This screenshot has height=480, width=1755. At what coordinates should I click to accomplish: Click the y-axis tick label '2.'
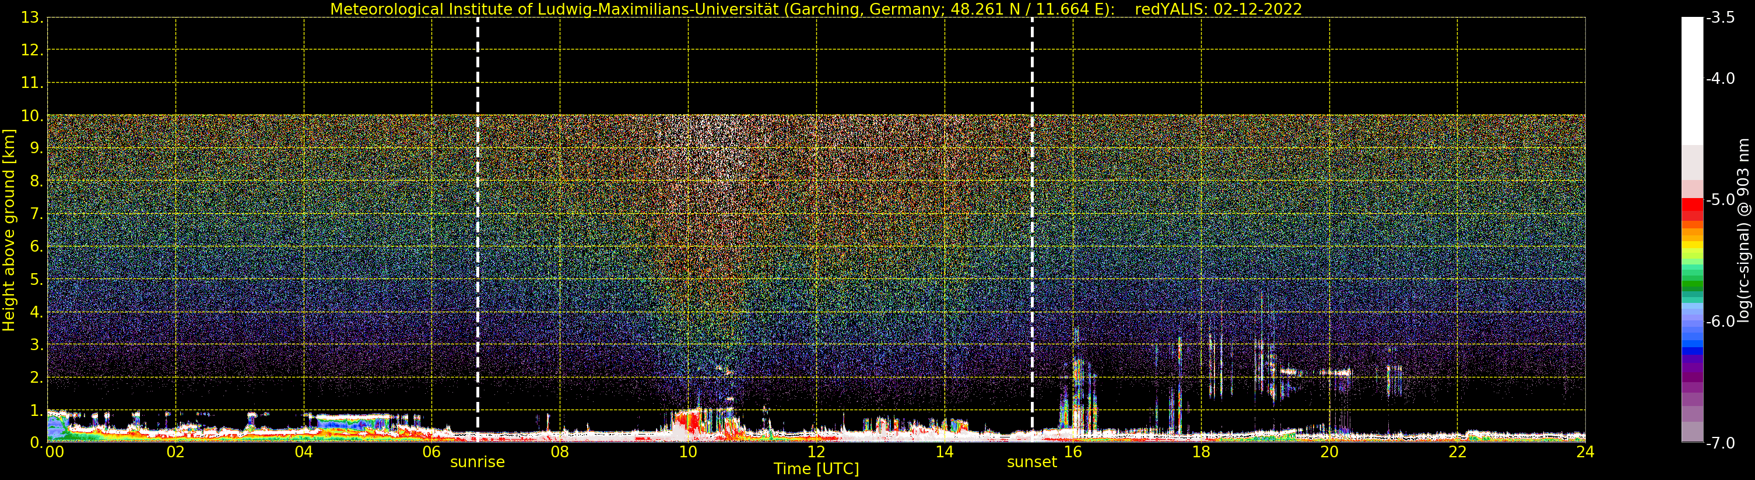click(x=36, y=378)
